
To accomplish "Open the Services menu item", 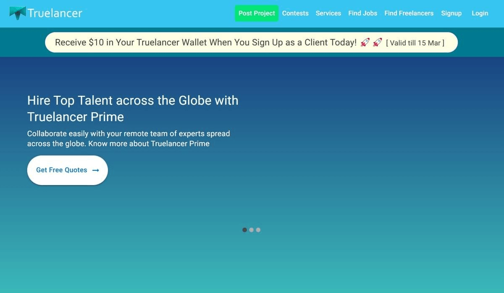I will pyautogui.click(x=328, y=13).
